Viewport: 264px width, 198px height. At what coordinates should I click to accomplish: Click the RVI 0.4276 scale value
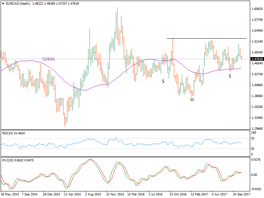(256, 160)
